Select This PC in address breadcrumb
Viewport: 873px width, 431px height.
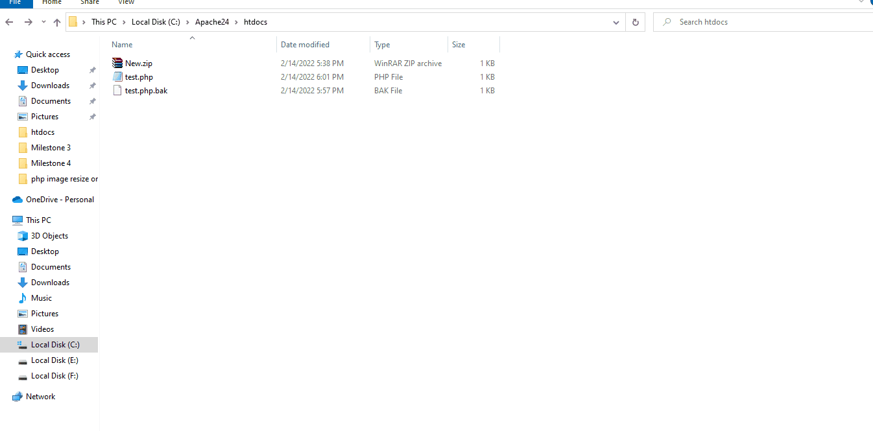104,22
